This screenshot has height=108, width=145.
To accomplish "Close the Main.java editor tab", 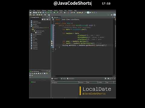I will (x=60, y=17).
